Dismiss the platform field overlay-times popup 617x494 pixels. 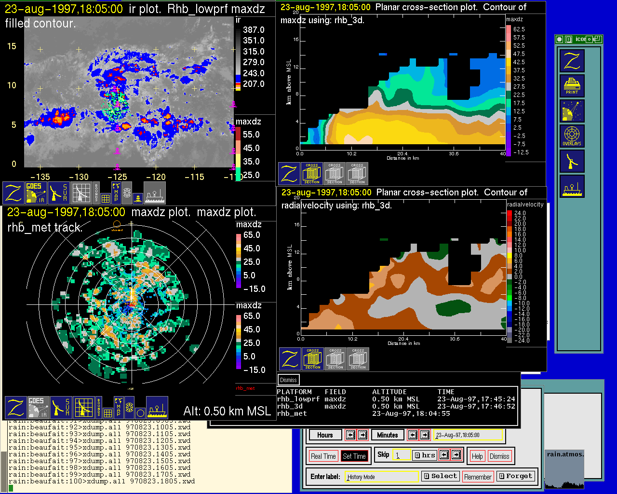point(288,380)
